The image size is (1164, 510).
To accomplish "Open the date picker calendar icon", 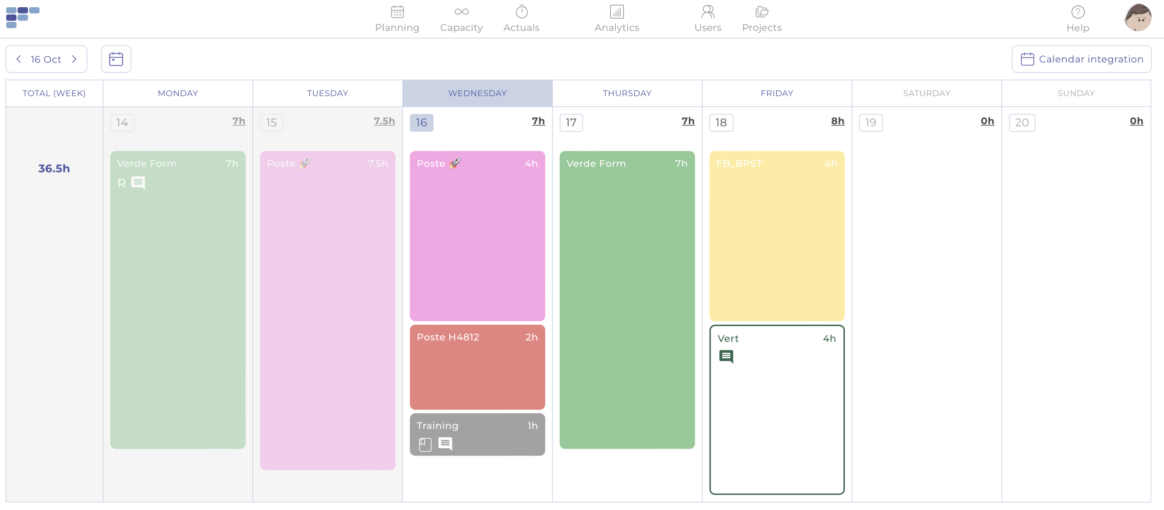I will [x=116, y=59].
